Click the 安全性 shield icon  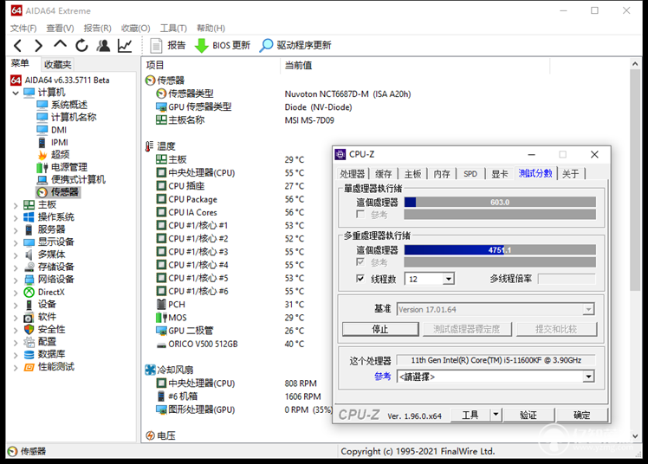[29, 330]
